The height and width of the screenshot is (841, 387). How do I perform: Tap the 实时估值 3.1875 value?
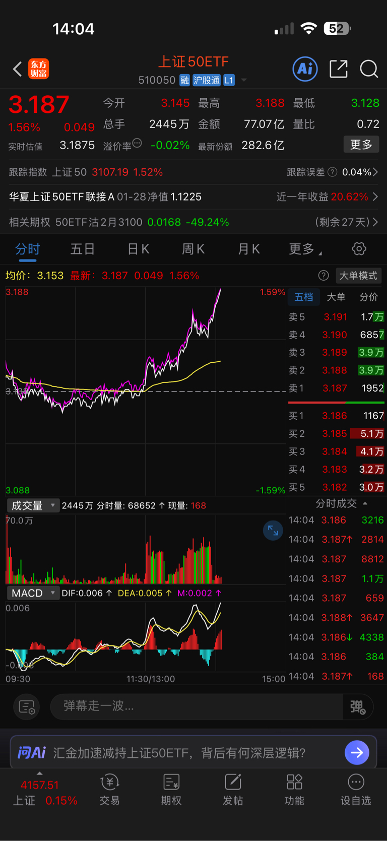tap(77, 145)
